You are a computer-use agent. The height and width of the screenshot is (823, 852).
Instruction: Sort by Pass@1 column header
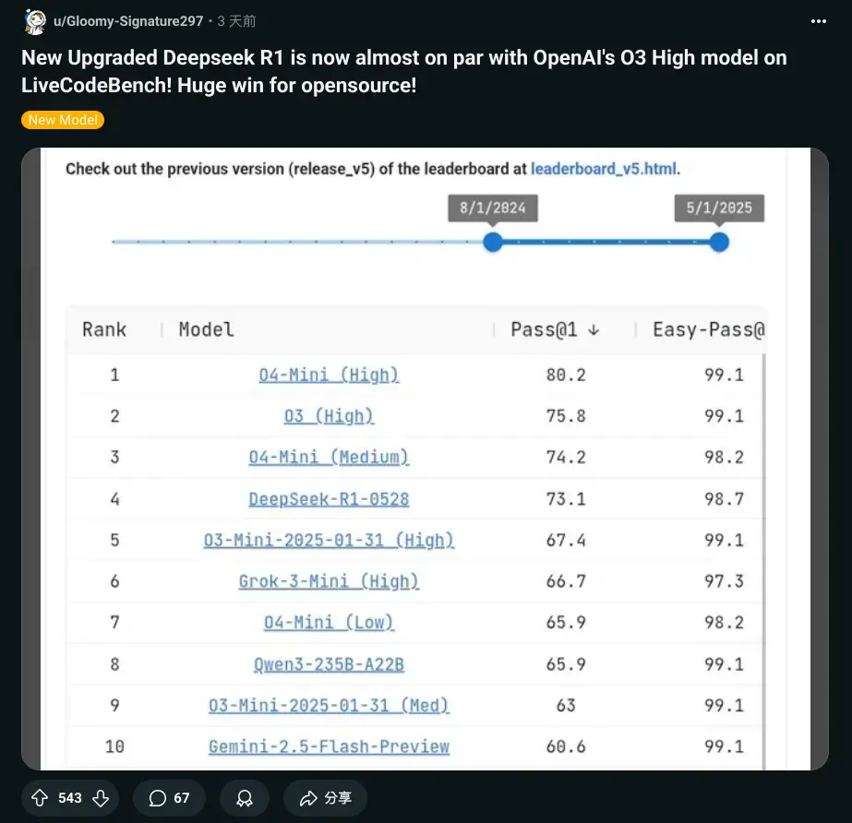554,329
